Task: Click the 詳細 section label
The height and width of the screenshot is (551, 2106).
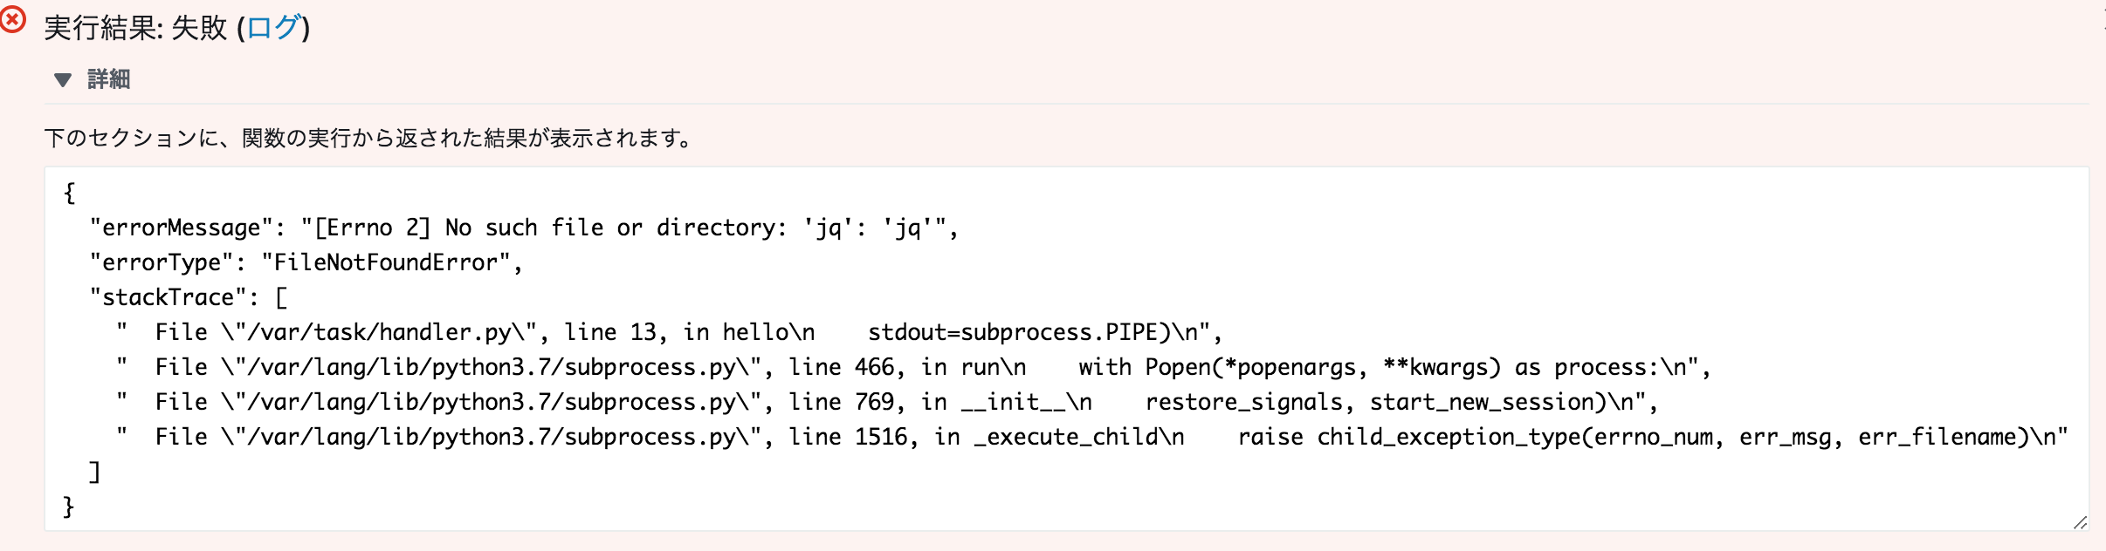Action: (x=109, y=80)
